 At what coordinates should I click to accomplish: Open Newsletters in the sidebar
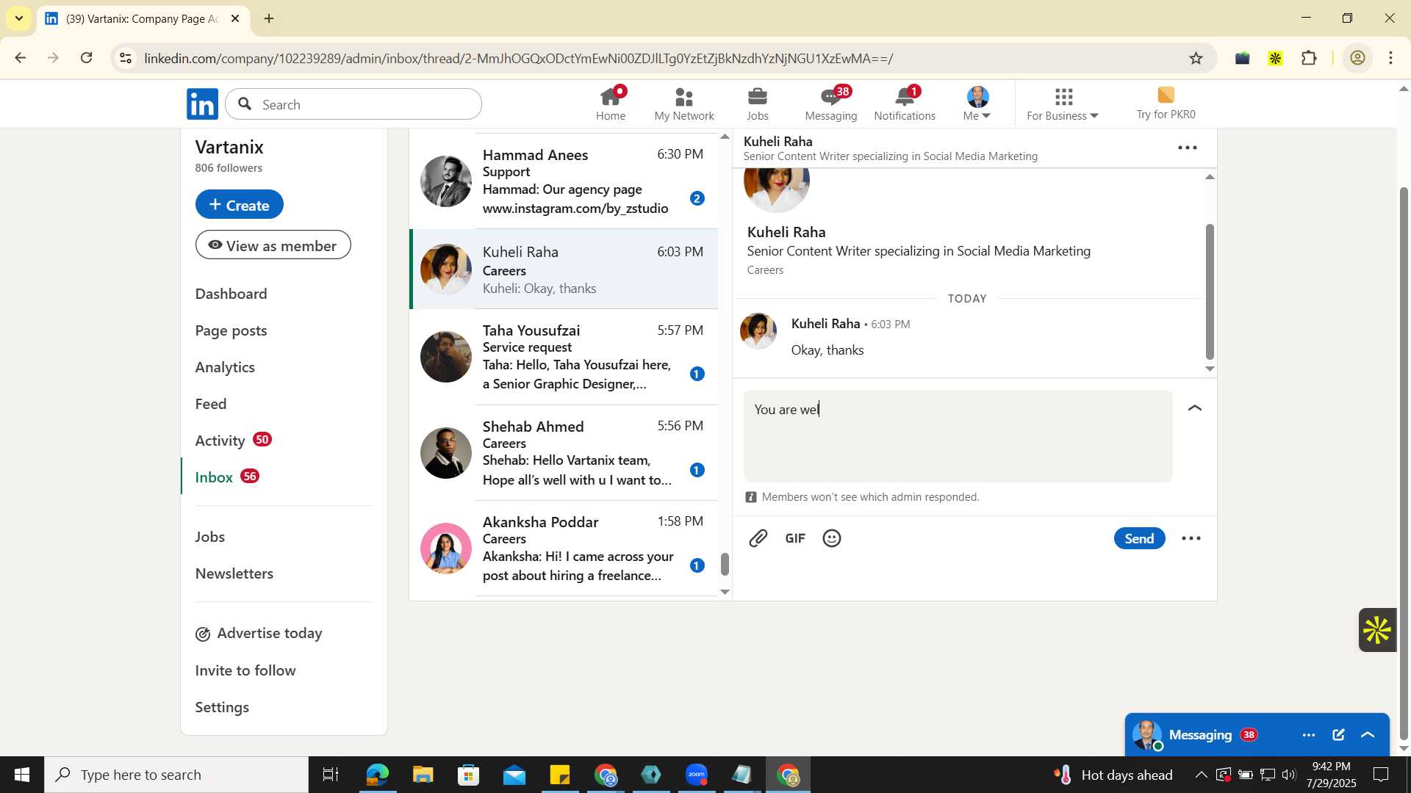click(234, 573)
